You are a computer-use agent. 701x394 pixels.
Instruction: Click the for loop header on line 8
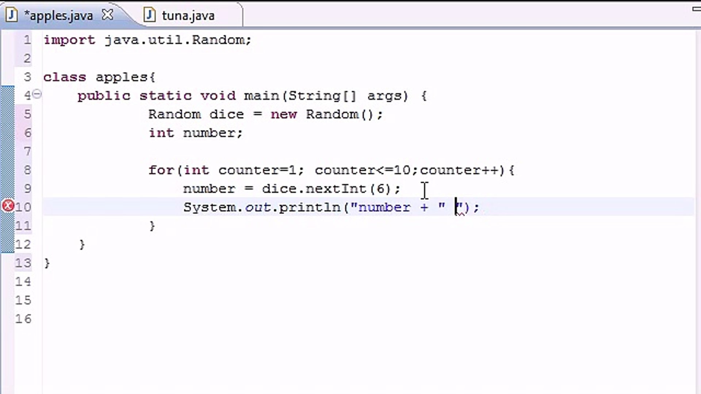[x=331, y=170]
